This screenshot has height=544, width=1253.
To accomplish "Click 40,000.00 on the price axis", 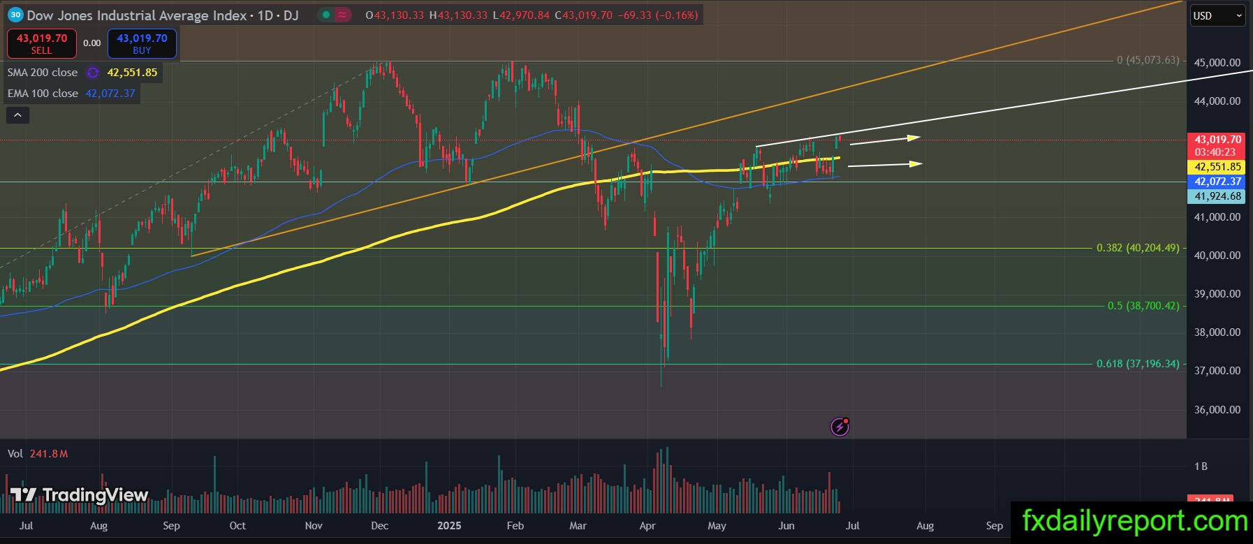I will (1217, 256).
